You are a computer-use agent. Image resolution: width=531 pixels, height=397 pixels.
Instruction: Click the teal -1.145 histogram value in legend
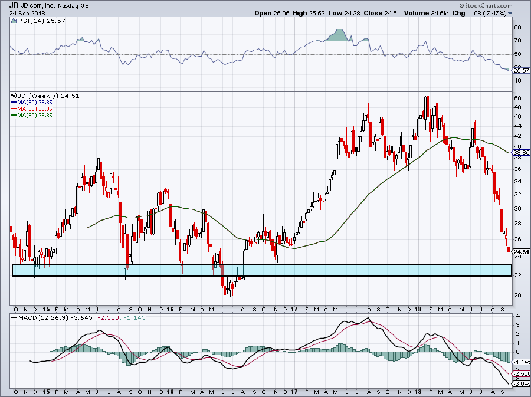[x=135, y=317]
